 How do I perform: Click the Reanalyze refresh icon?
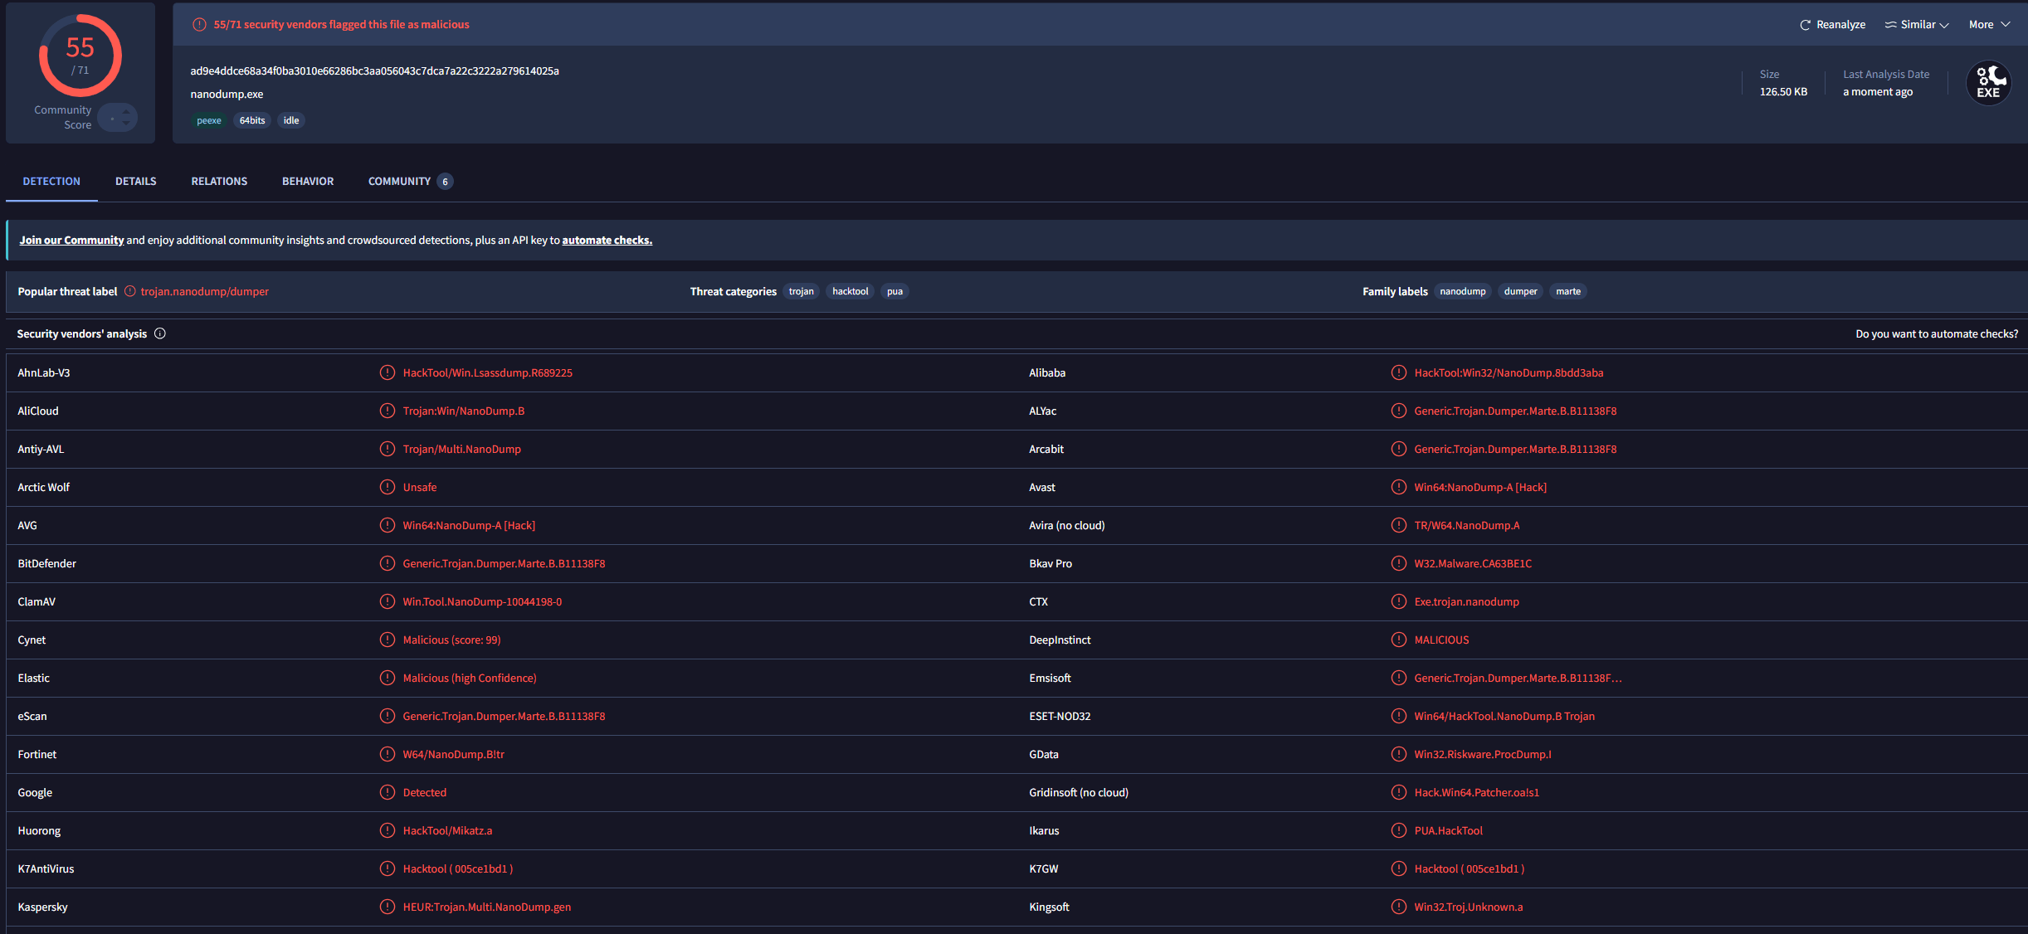[1805, 25]
